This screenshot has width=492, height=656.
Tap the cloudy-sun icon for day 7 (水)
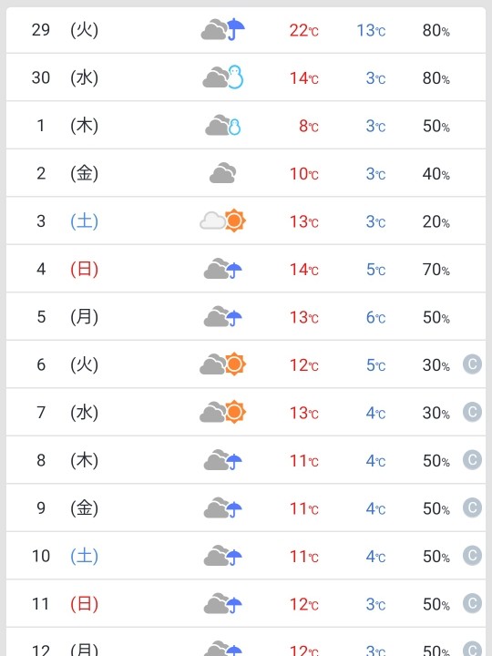pos(223,412)
